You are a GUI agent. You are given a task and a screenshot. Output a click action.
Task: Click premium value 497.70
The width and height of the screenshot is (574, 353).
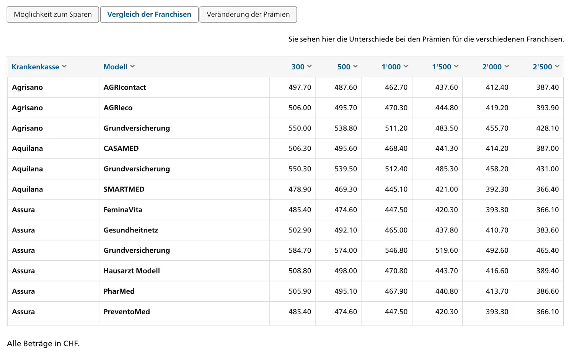pos(300,87)
